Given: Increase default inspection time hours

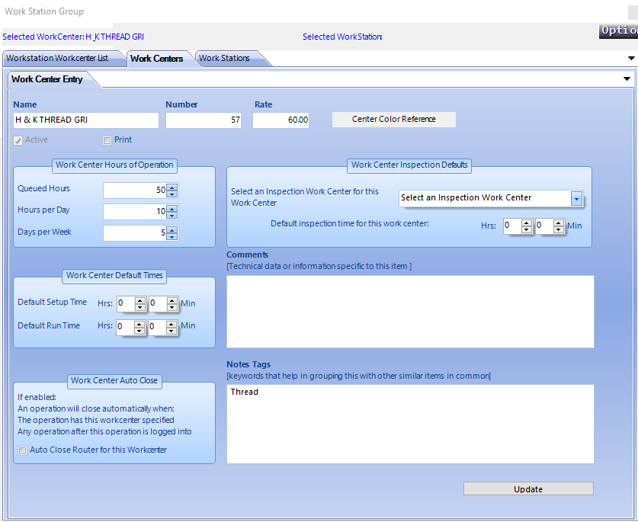Looking at the screenshot, I should (x=527, y=223).
